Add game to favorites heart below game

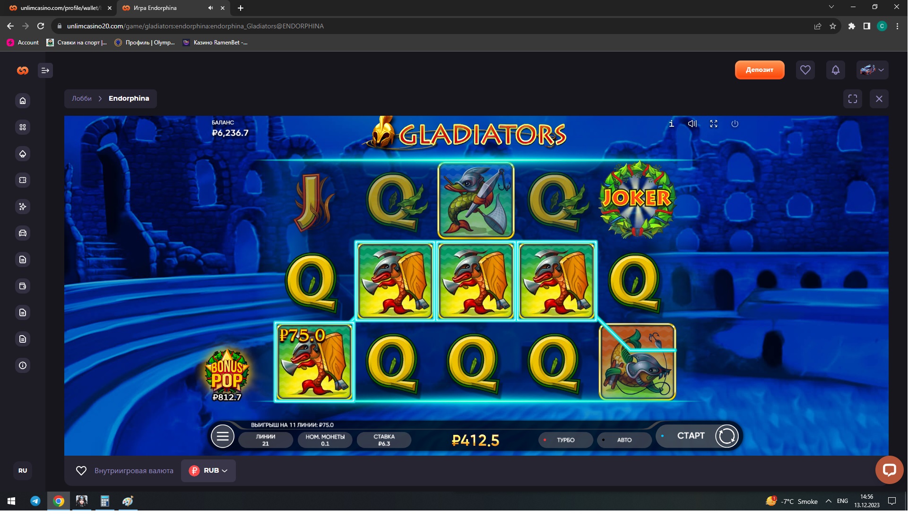coord(81,471)
